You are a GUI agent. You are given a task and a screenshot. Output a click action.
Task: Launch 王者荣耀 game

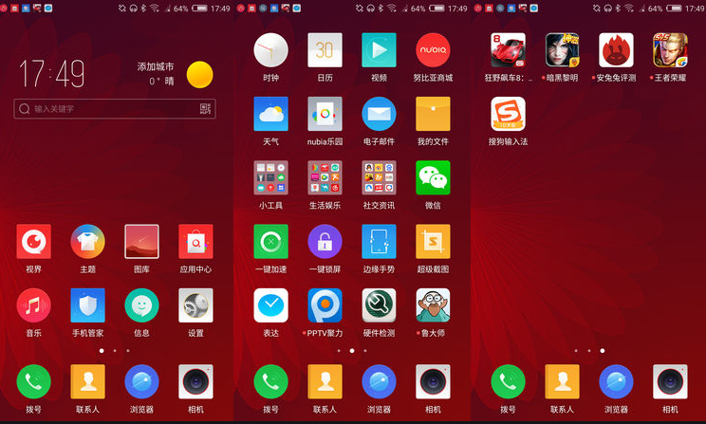[671, 50]
